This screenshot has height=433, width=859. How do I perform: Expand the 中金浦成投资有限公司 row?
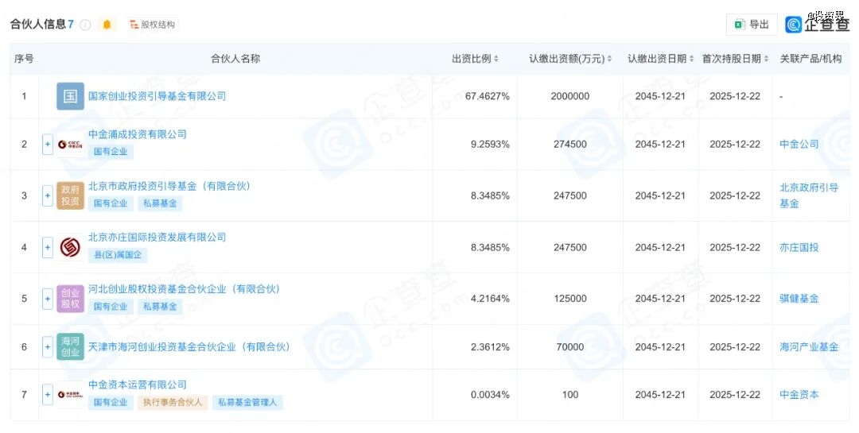pos(48,145)
